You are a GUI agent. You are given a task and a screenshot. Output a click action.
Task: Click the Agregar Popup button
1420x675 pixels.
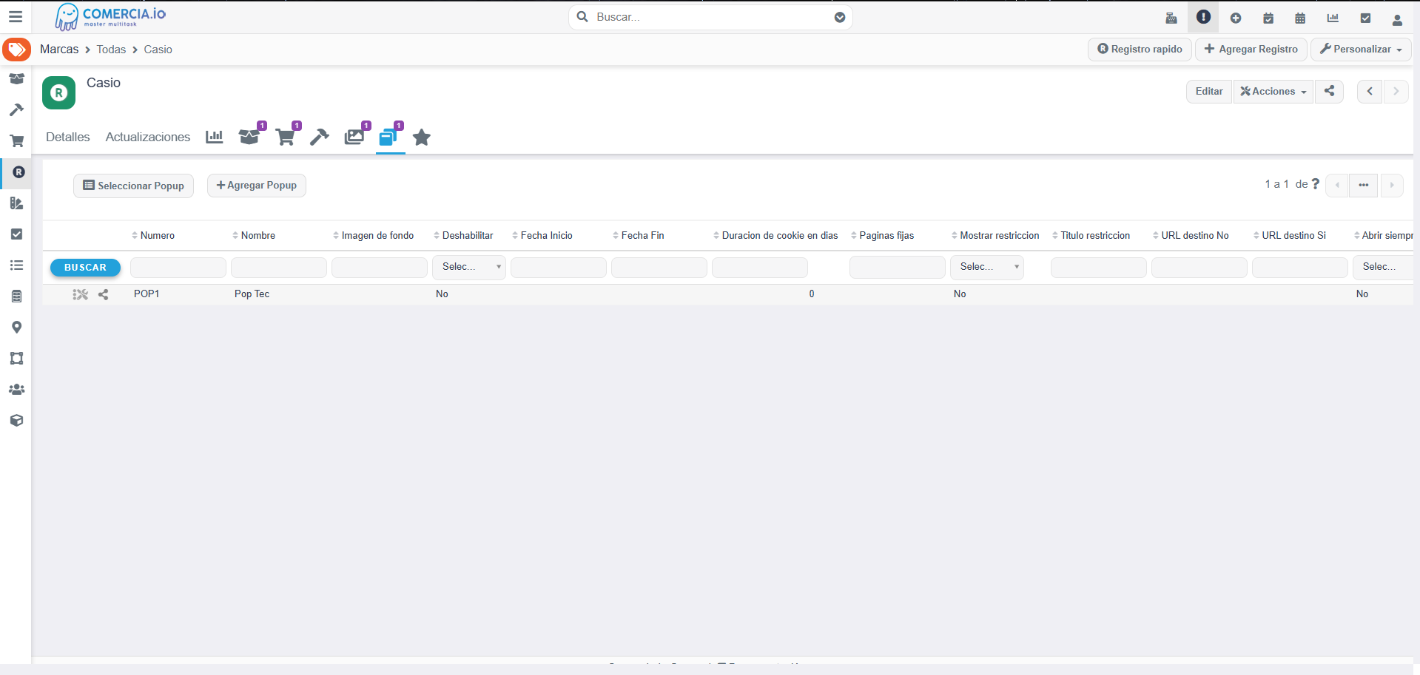tap(257, 185)
